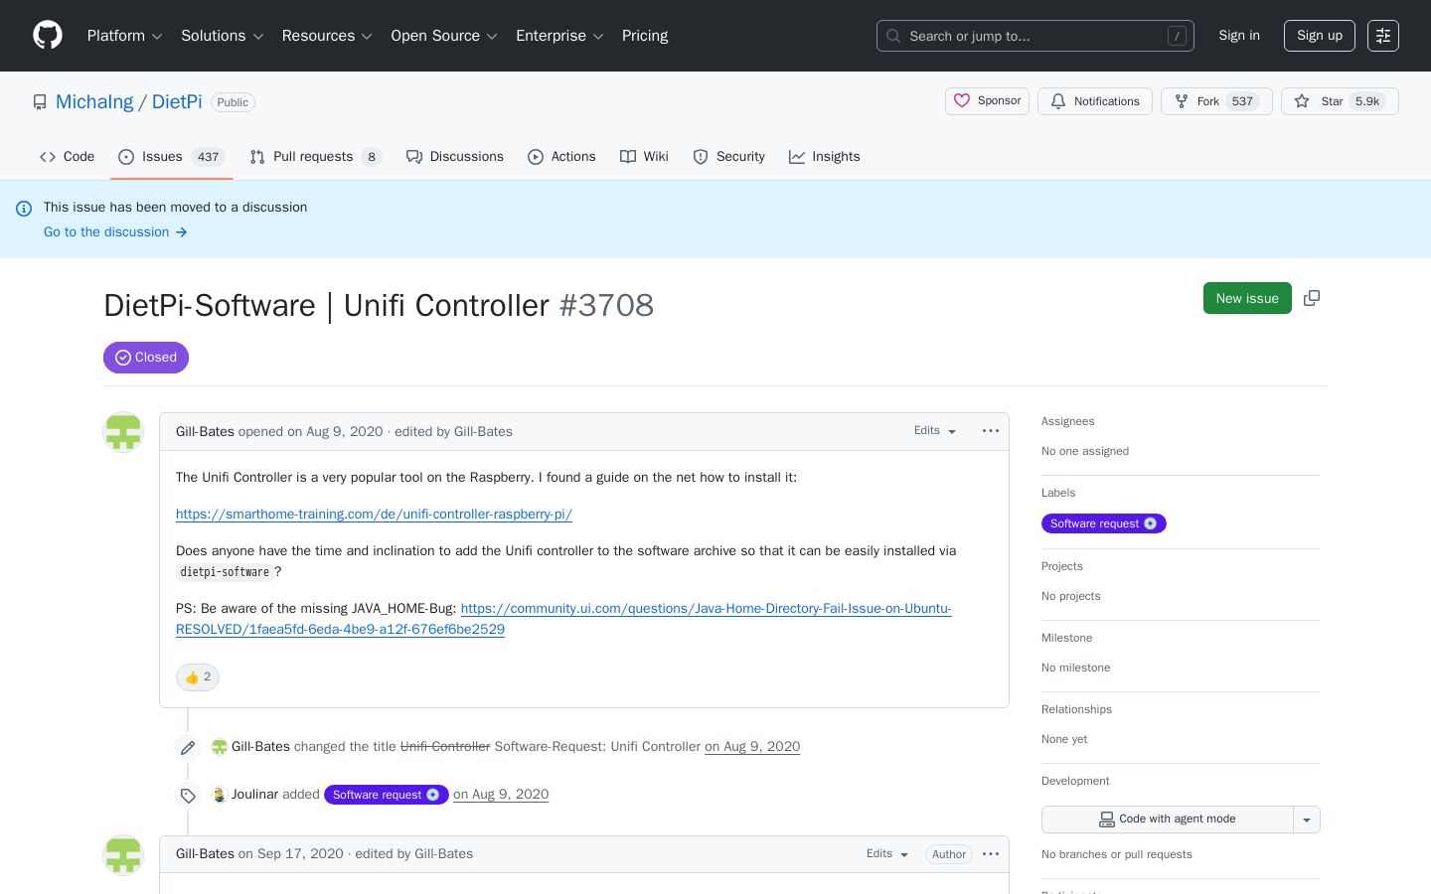The width and height of the screenshot is (1431, 894).
Task: Expand the Code with agent mode dropdown arrow
Action: (1307, 819)
